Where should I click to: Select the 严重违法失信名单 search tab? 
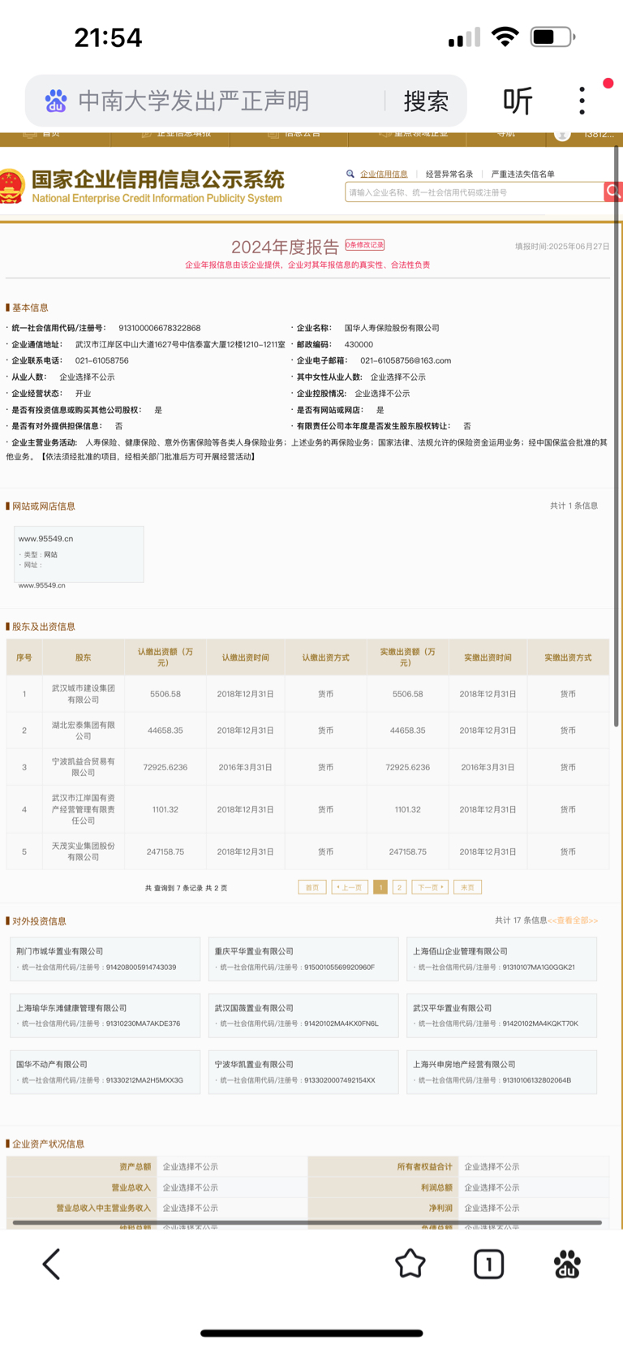point(523,174)
